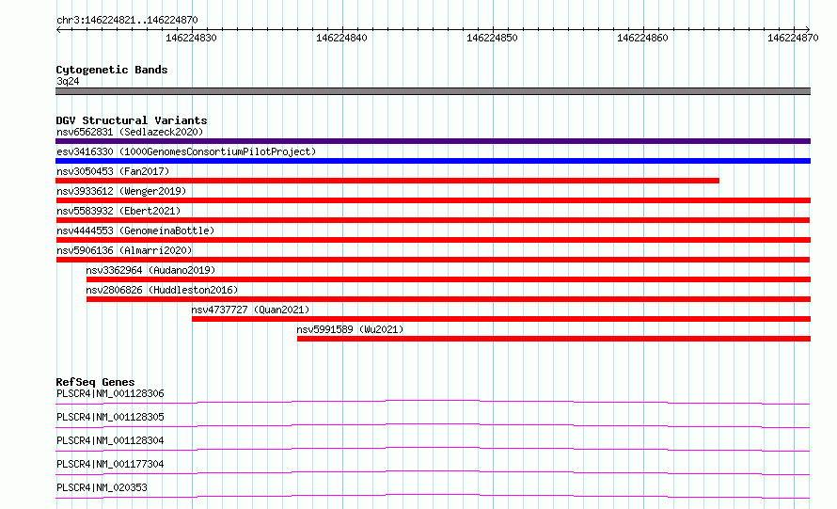The width and height of the screenshot is (837, 509).
Task: Click the gray 3q24 cytogenetic band bar
Action: (x=433, y=91)
